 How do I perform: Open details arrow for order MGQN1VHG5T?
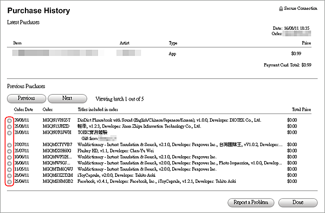pyautogui.click(x=9, y=121)
